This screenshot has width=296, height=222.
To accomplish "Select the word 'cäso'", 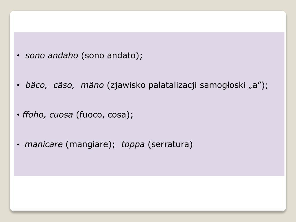I will tap(64, 85).
